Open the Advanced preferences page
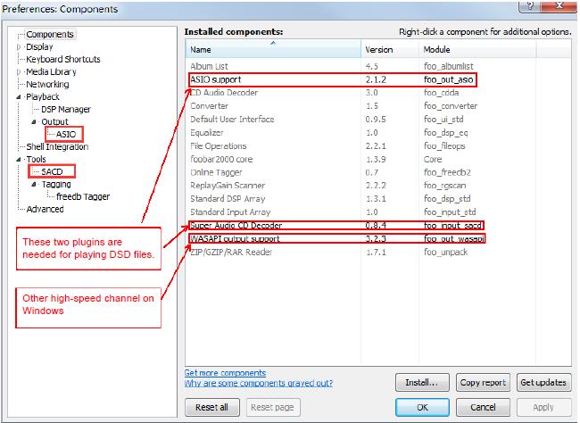Viewport: 580px width, 423px height. [x=45, y=209]
